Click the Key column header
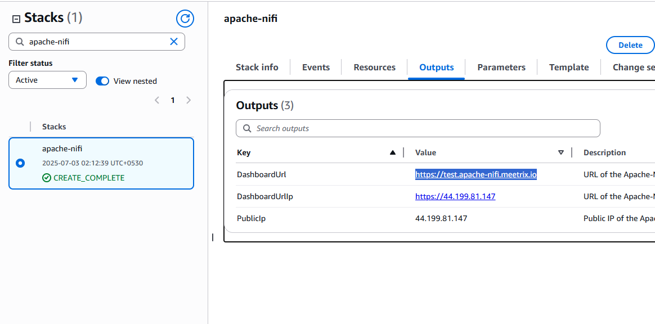Screen dimensions: 655x324 244,153
